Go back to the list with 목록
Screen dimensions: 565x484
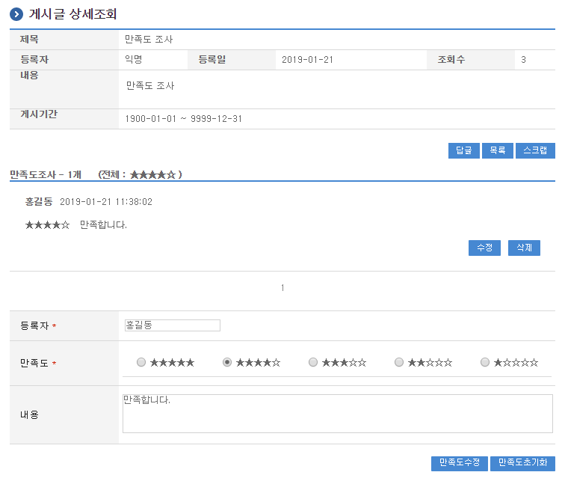[x=498, y=150]
